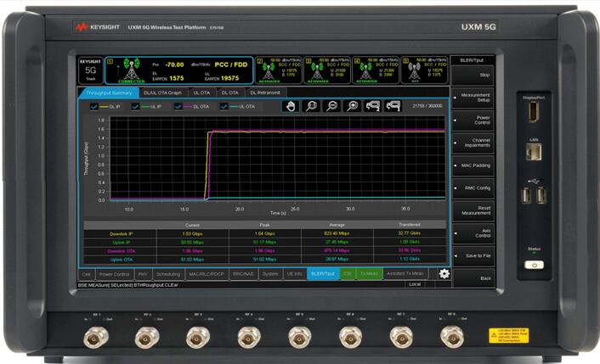Open the Keysight 5G Stack tile
600x364 pixels.
point(91,70)
